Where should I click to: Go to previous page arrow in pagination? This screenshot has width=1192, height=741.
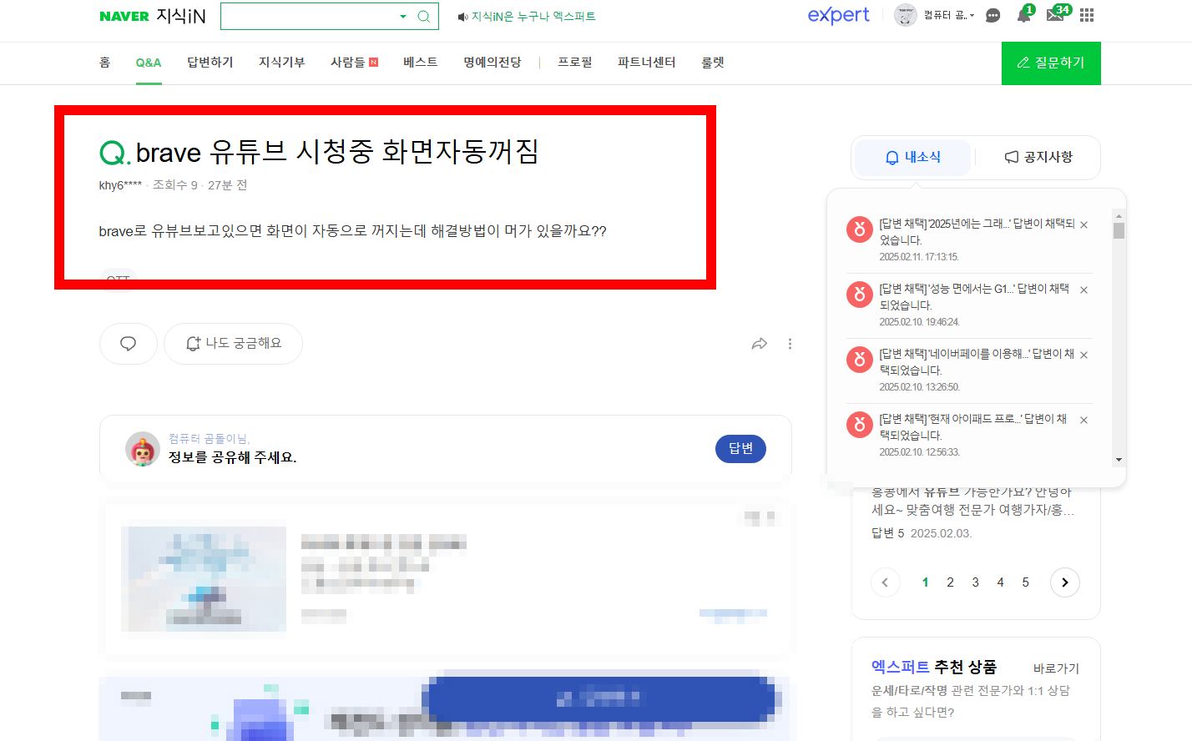point(885,582)
